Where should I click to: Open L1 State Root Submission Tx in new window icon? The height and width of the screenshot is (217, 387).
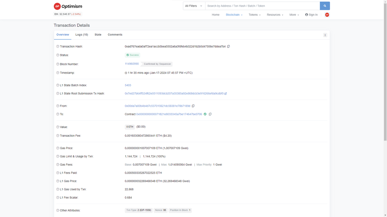click(225, 94)
